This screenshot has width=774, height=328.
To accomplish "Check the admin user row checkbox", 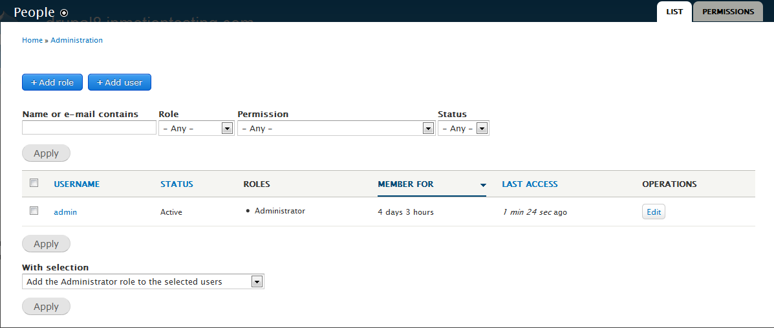I will point(34,211).
